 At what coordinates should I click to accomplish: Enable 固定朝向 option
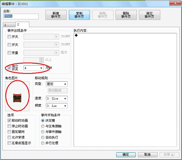point(9,132)
